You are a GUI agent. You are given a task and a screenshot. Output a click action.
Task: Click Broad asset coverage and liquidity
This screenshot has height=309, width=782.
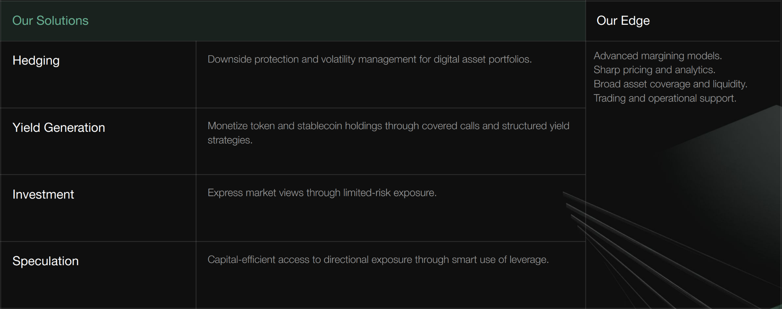point(671,84)
